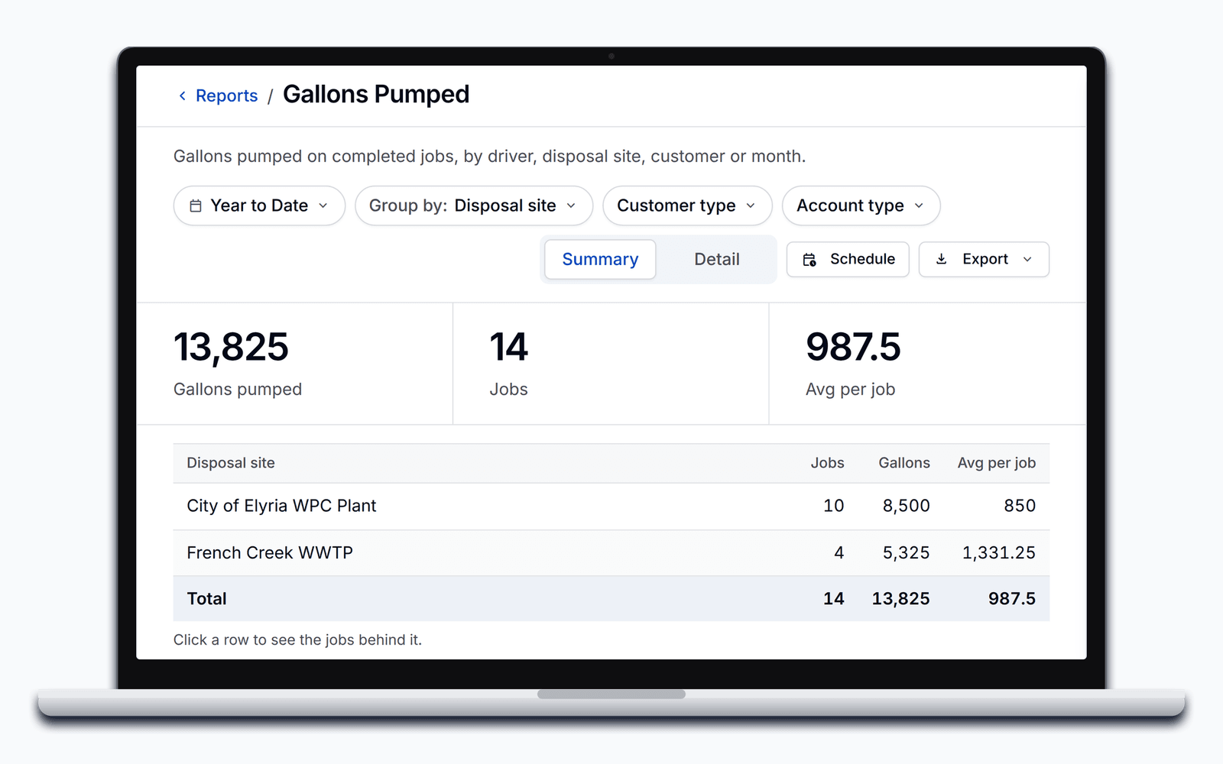Click the Gallons Pumped page title
The width and height of the screenshot is (1223, 764).
pyautogui.click(x=376, y=94)
